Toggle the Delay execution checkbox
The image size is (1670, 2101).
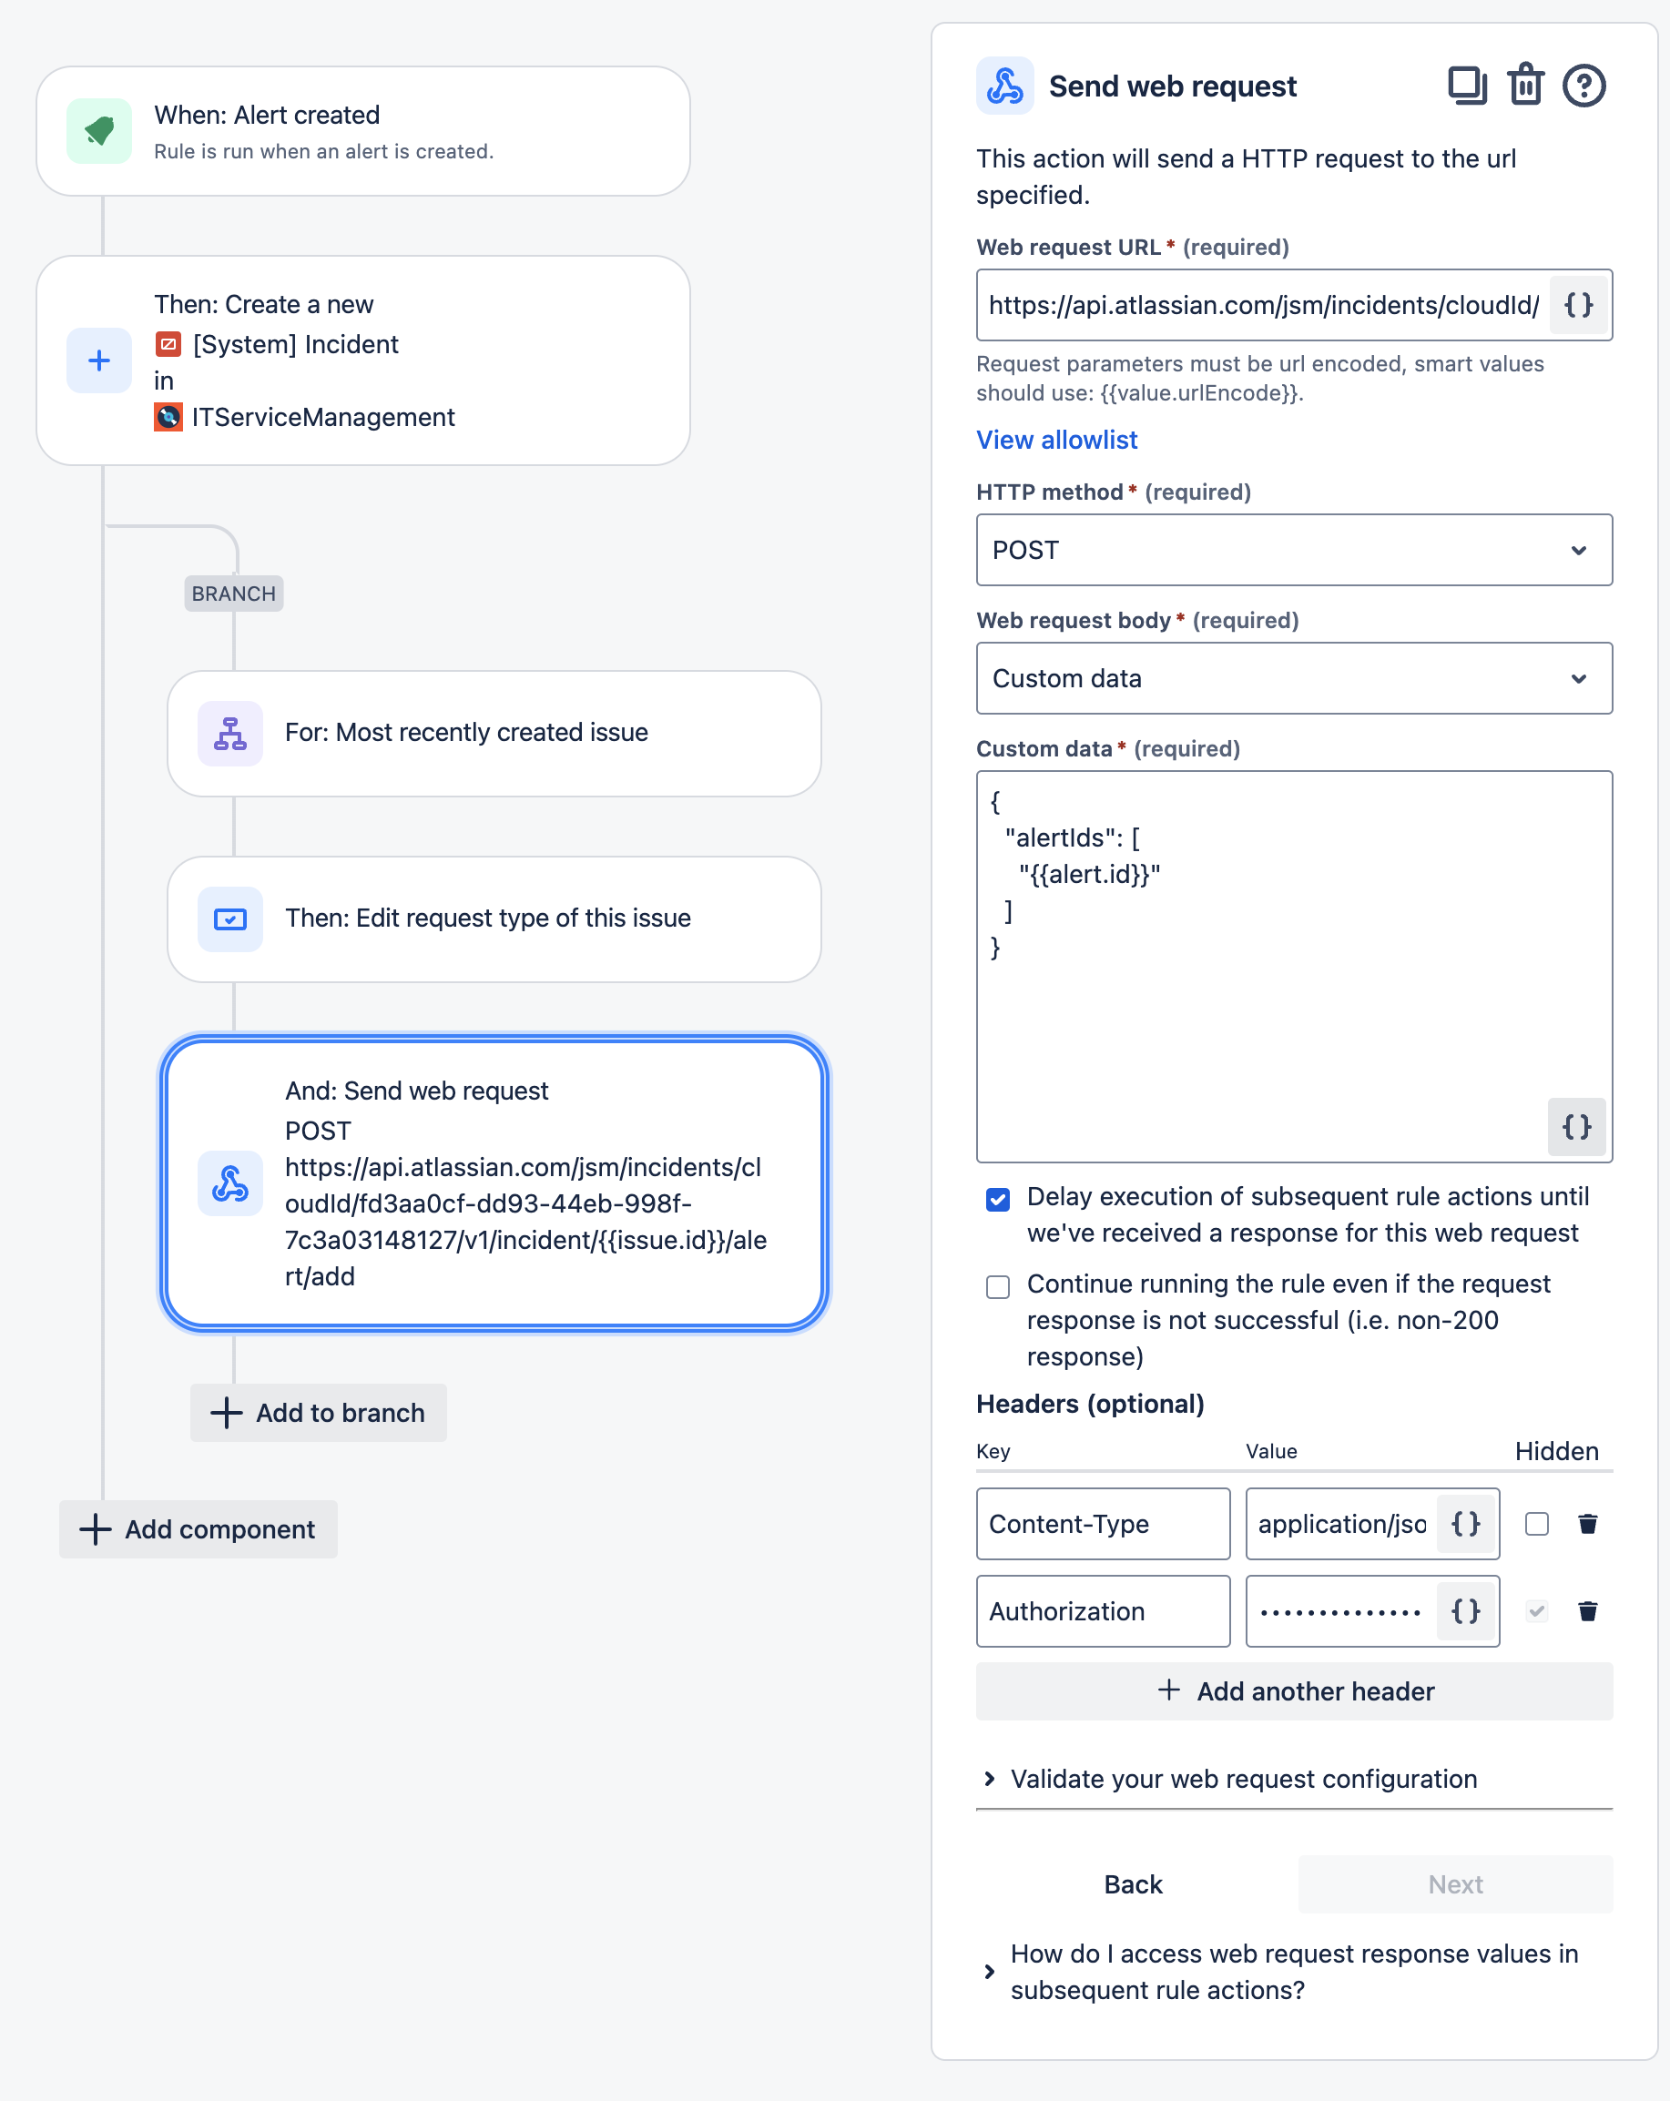click(x=997, y=1200)
